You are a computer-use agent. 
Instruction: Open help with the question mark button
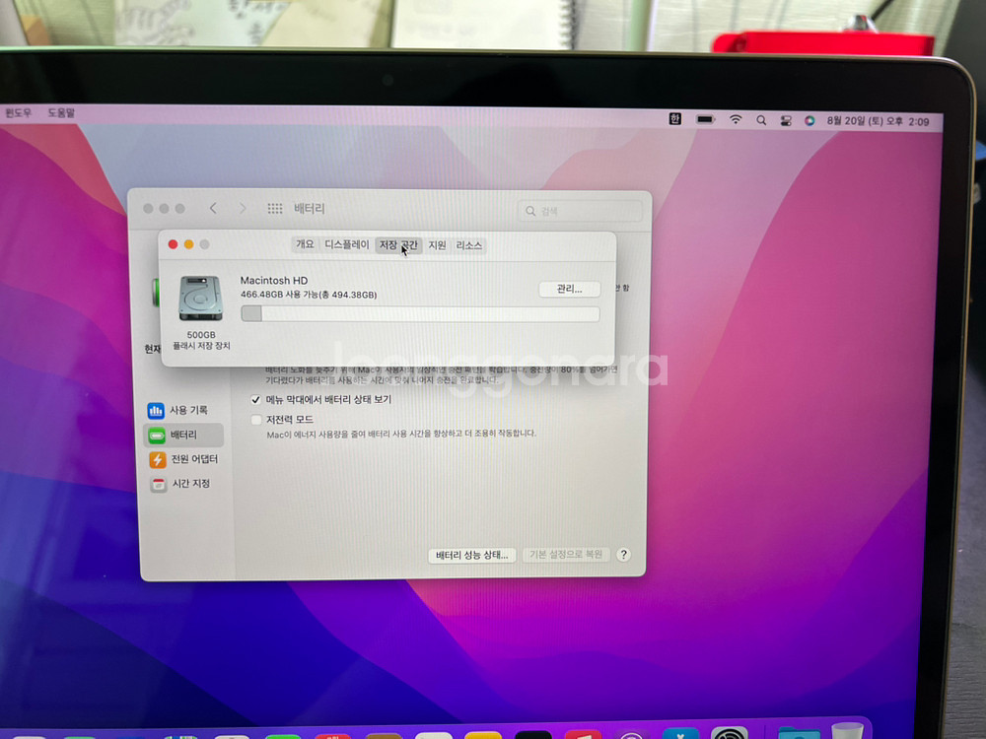623,554
